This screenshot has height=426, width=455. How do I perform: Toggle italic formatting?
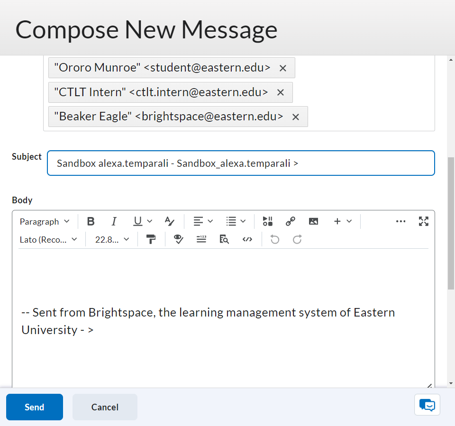[x=114, y=222]
